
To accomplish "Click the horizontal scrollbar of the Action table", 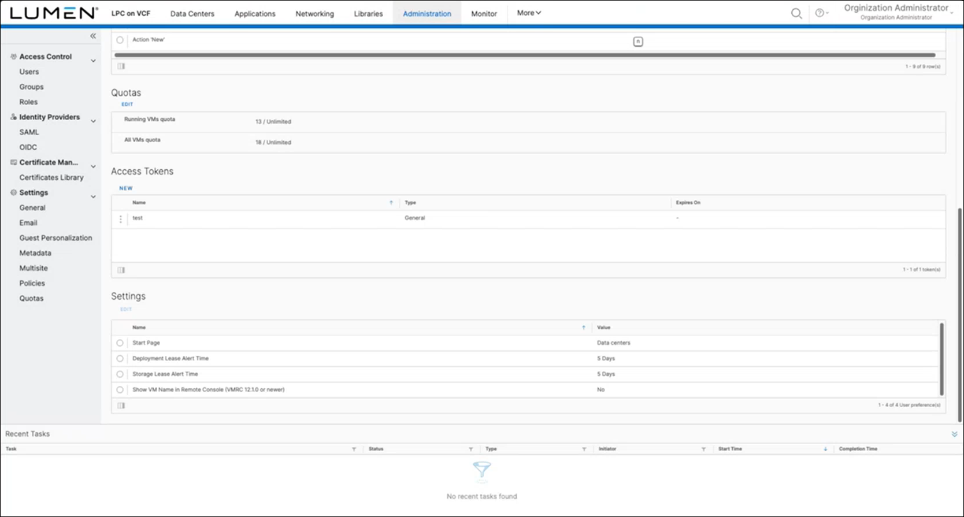I will click(x=525, y=55).
